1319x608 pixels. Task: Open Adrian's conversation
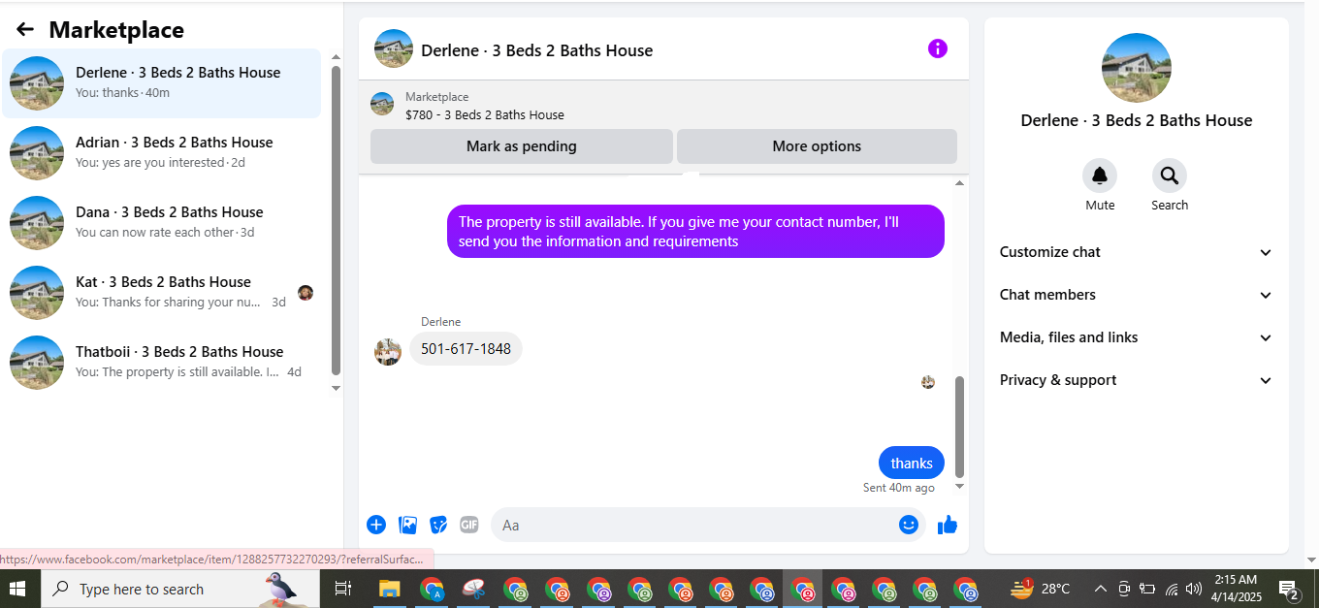pyautogui.click(x=162, y=153)
